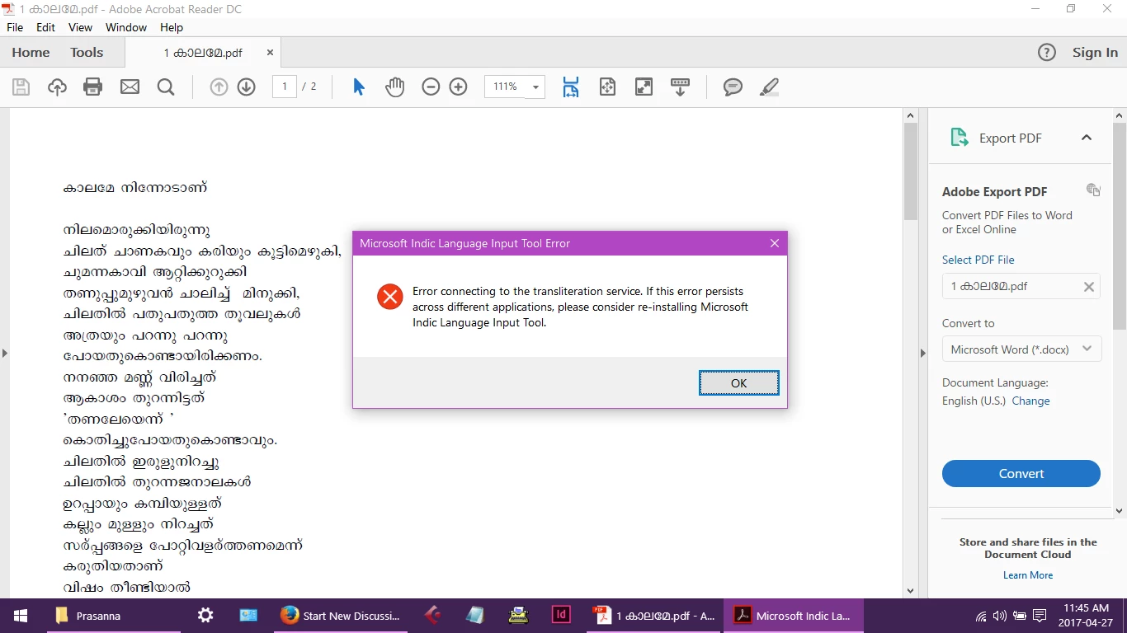Open the View menu

80,27
